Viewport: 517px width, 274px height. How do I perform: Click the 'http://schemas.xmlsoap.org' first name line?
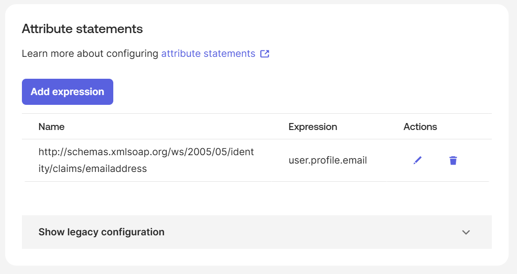[146, 152]
